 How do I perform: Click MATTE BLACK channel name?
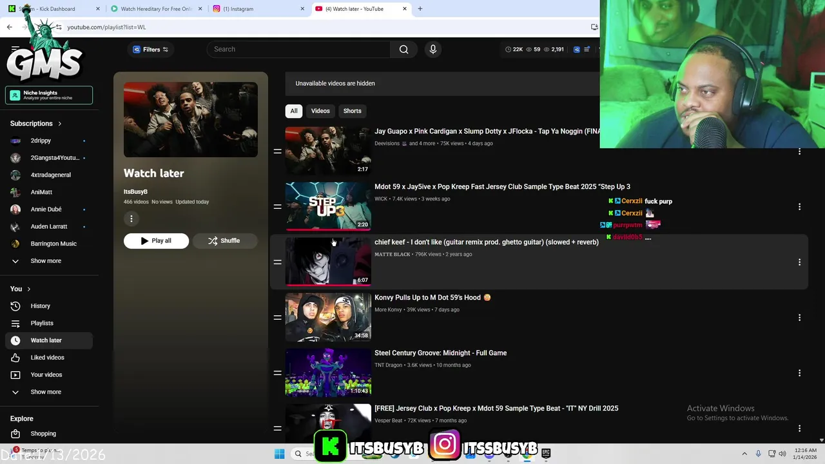393,255
